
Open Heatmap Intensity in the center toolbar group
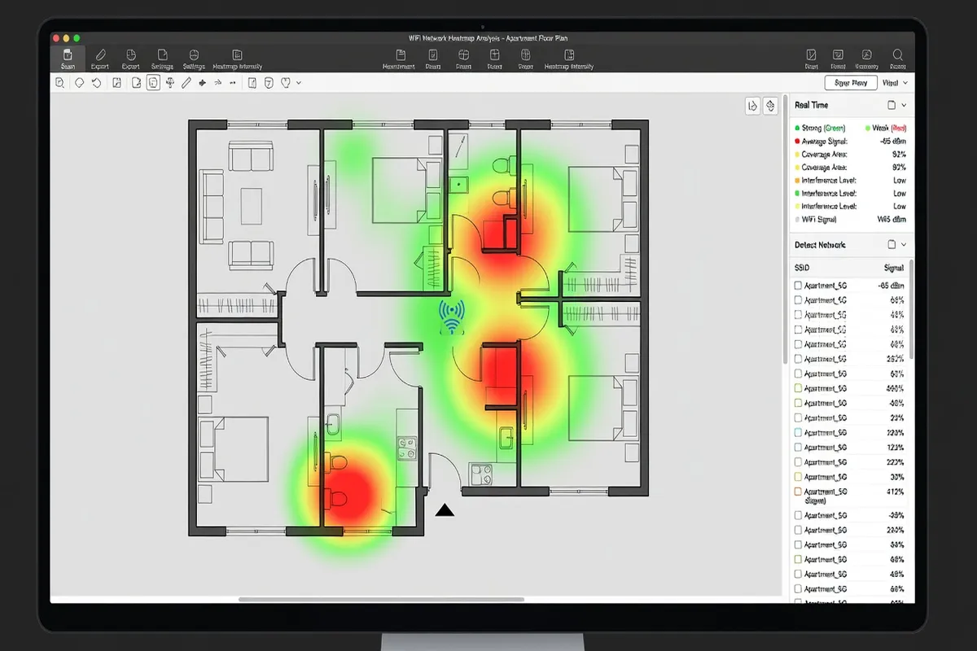tap(568, 59)
